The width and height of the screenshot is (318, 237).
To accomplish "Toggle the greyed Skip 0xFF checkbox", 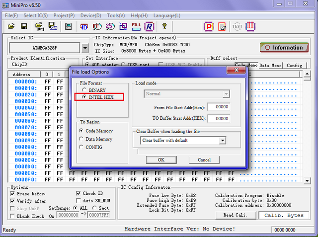I will 12,208.
